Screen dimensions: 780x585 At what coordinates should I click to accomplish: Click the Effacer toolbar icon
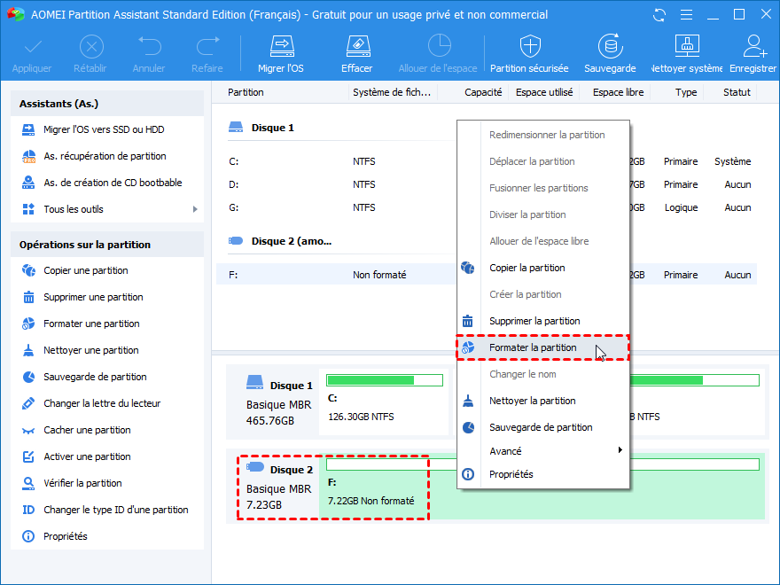(x=358, y=47)
